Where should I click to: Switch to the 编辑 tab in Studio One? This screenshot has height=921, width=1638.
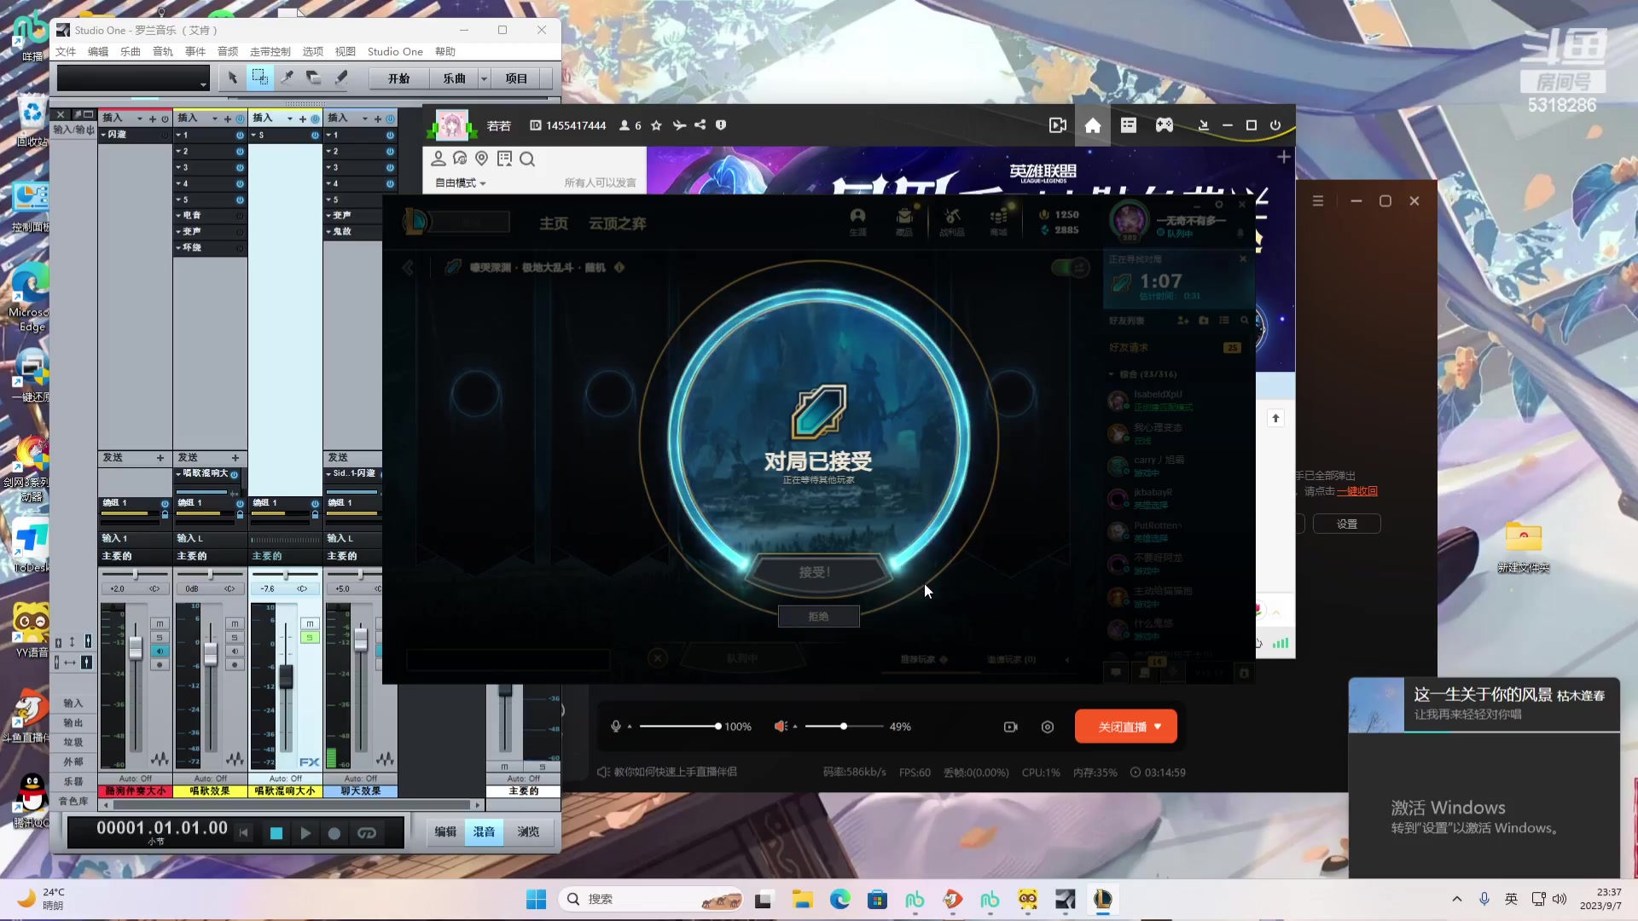point(445,832)
